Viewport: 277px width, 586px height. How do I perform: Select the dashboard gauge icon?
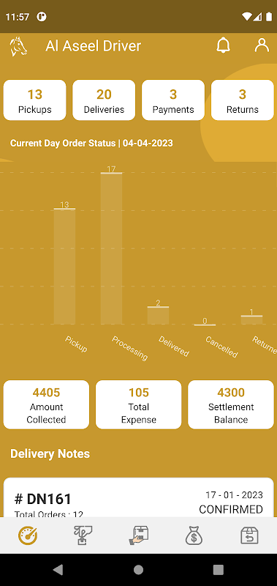click(28, 535)
